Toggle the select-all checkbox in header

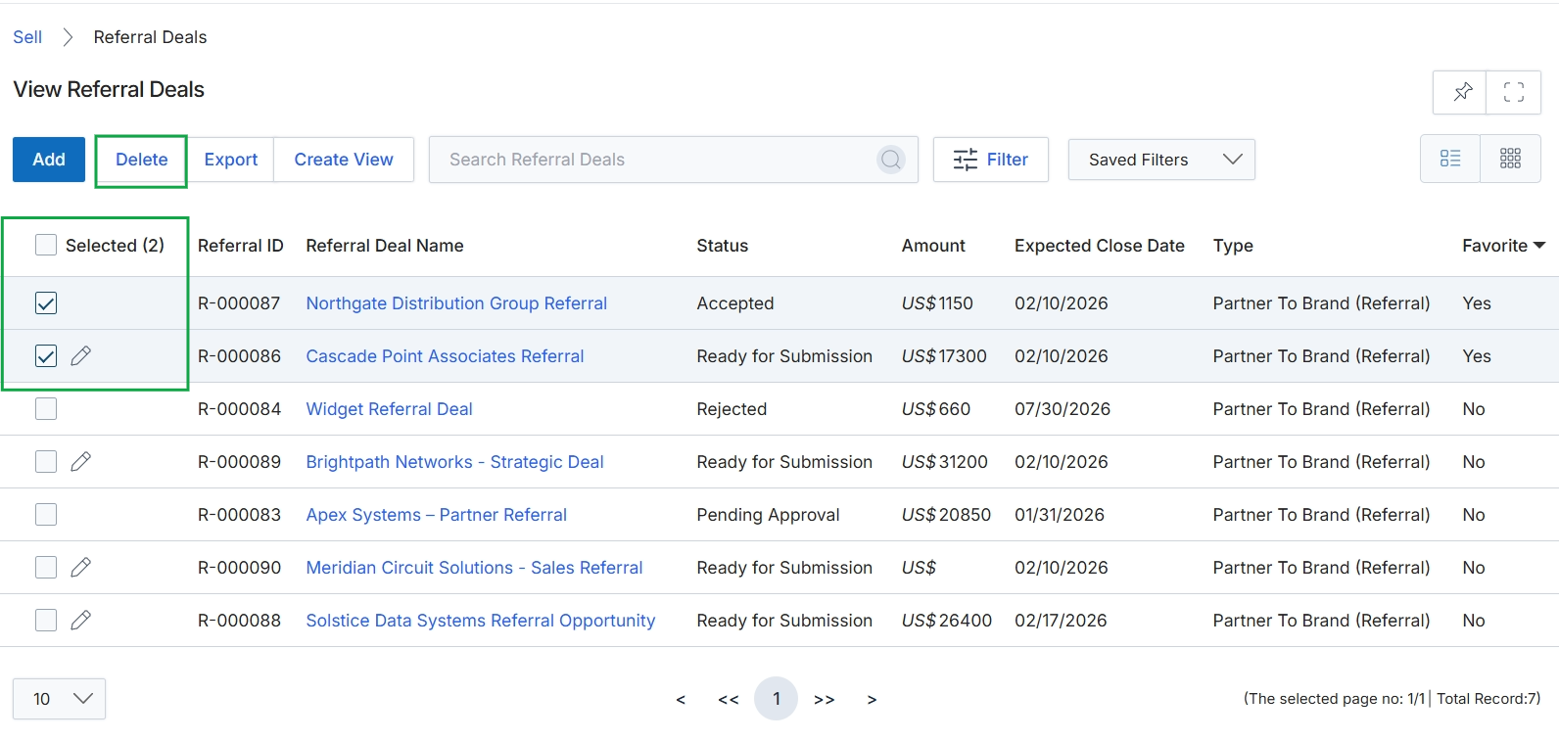pyautogui.click(x=46, y=245)
